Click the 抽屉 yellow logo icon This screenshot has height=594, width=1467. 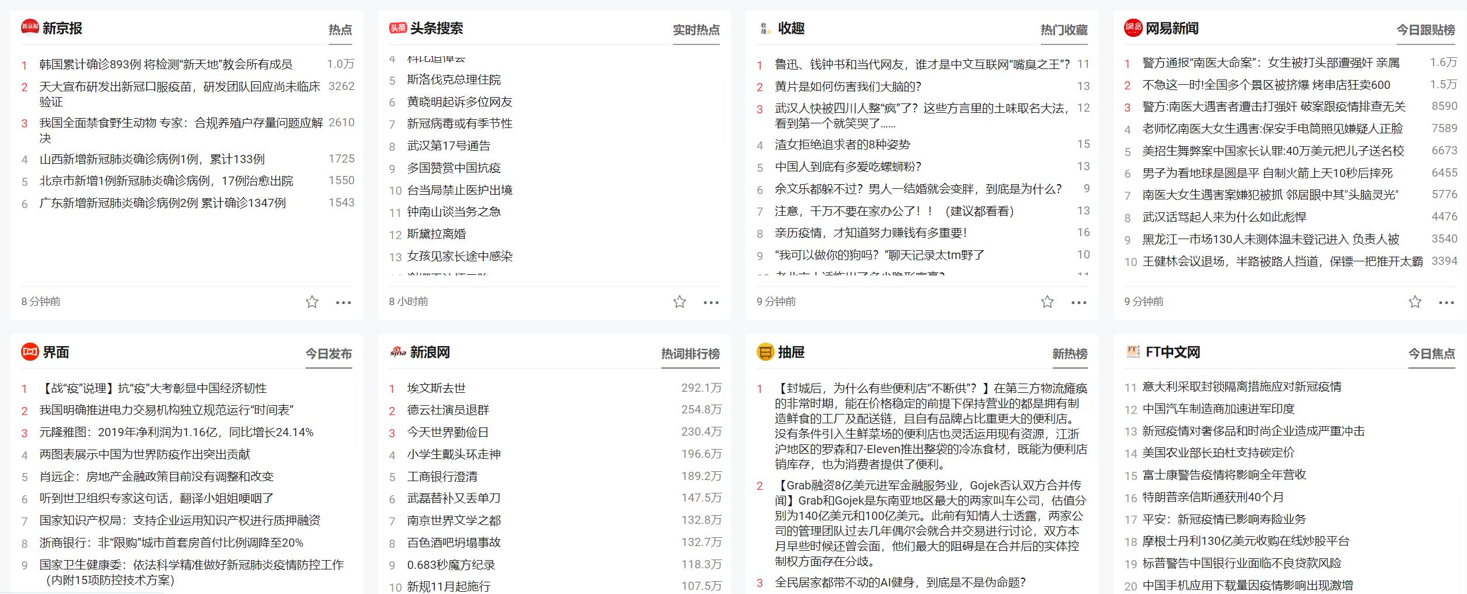pyautogui.click(x=765, y=351)
